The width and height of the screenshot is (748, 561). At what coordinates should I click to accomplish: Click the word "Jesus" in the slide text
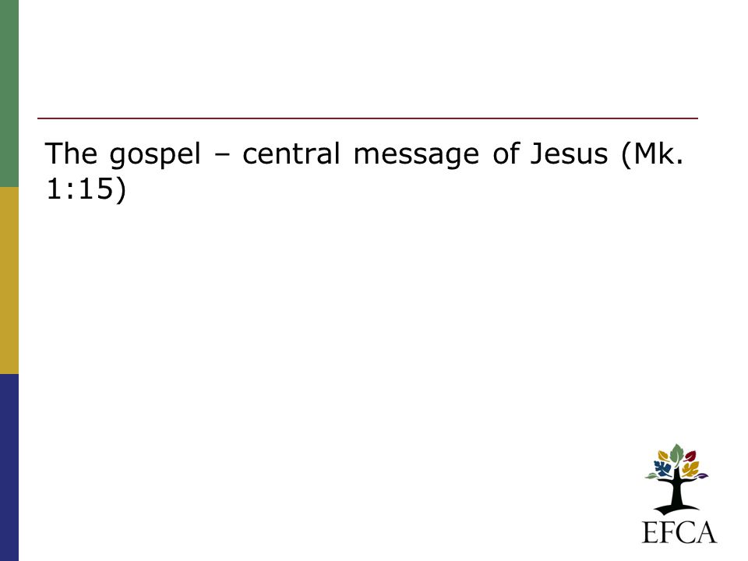pos(569,153)
